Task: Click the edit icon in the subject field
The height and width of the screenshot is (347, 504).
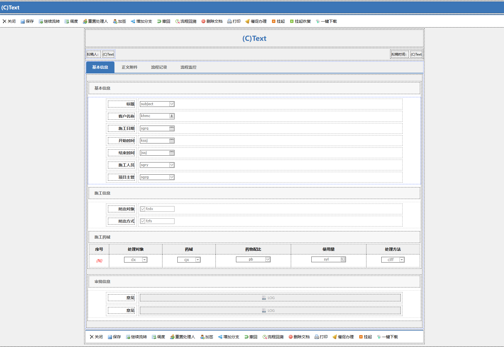Action: pos(172,104)
